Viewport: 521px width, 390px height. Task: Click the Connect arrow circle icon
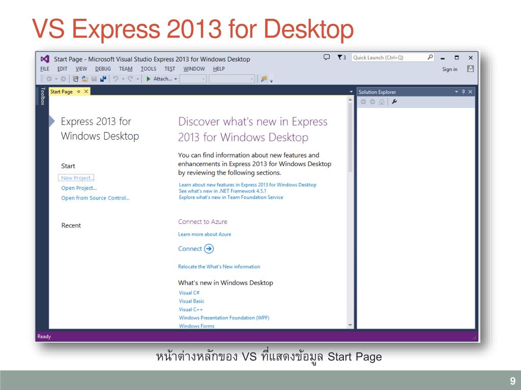click(209, 249)
